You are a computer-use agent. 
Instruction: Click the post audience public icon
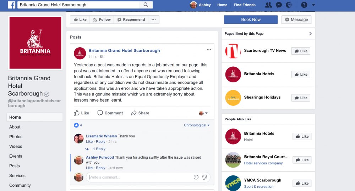point(102,56)
